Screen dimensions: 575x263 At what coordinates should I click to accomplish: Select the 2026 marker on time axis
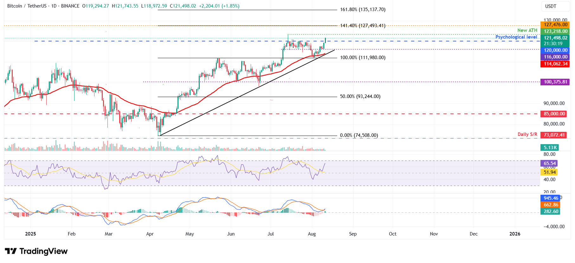514,234
